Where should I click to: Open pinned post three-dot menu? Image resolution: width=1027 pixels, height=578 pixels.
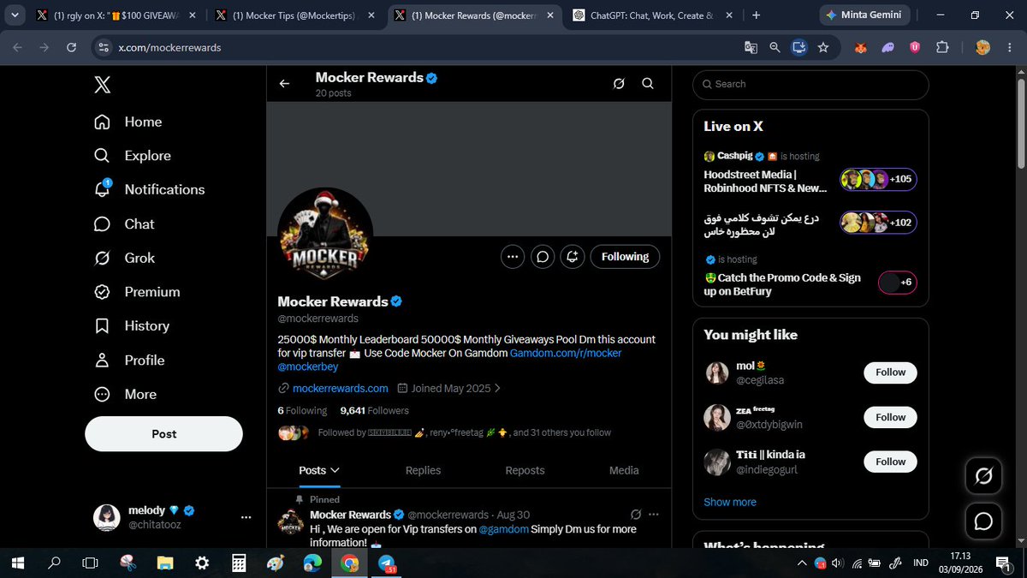pos(654,515)
